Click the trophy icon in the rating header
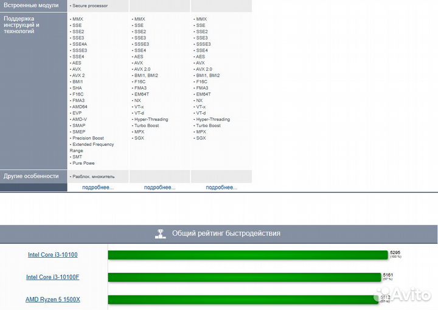 tap(161, 233)
